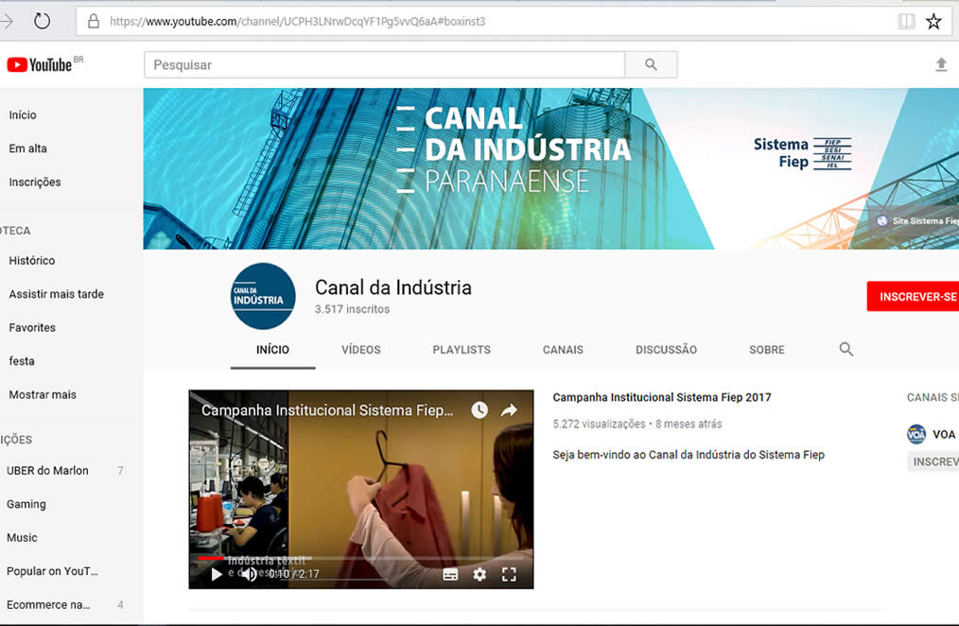Viewport: 959px width, 626px height.
Task: Click into the Pesquisar search field
Action: [x=385, y=65]
